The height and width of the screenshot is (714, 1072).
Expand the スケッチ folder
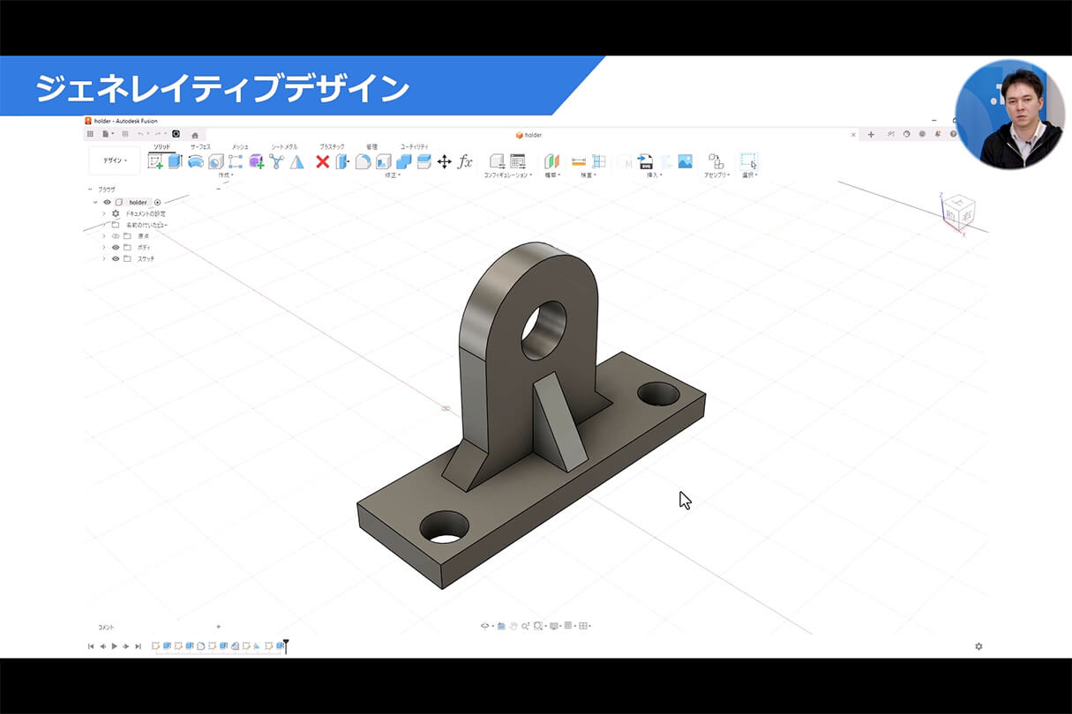104,258
